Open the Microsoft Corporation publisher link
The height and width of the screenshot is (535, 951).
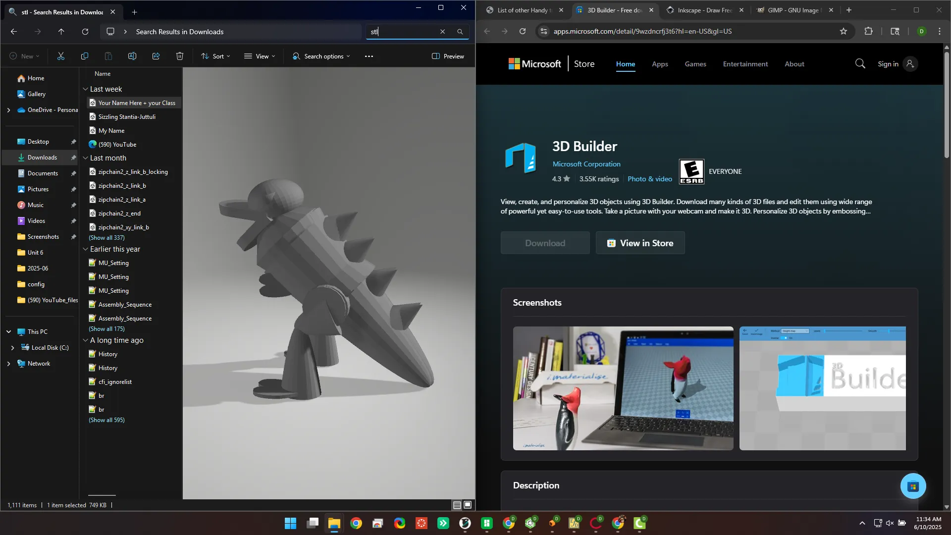click(x=586, y=164)
